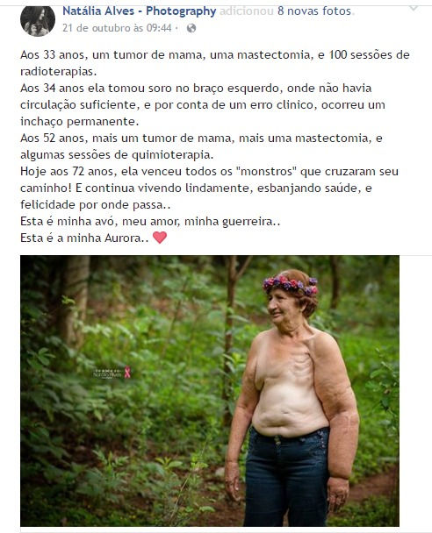Click the word "radioterapias" in the post text
The width and height of the screenshot is (432, 533).
(59, 71)
